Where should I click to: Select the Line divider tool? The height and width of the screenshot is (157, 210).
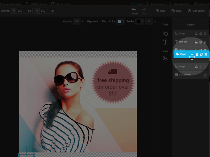(165, 51)
